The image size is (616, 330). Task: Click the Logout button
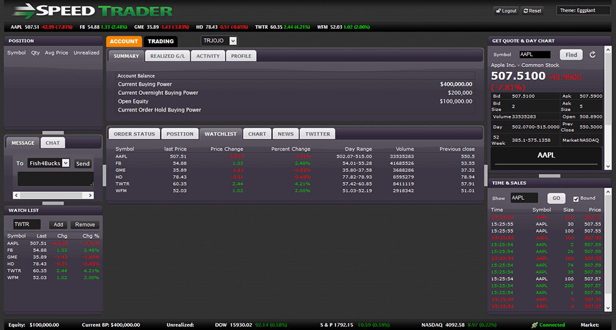click(506, 11)
